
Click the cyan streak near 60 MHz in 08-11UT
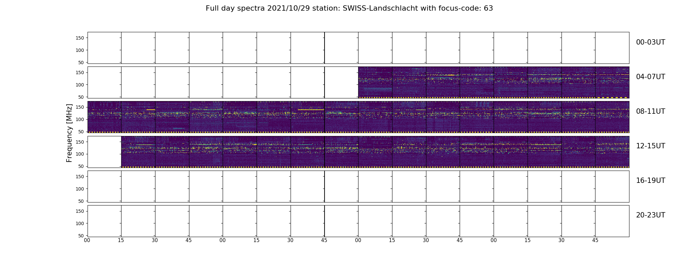pyautogui.click(x=178, y=129)
